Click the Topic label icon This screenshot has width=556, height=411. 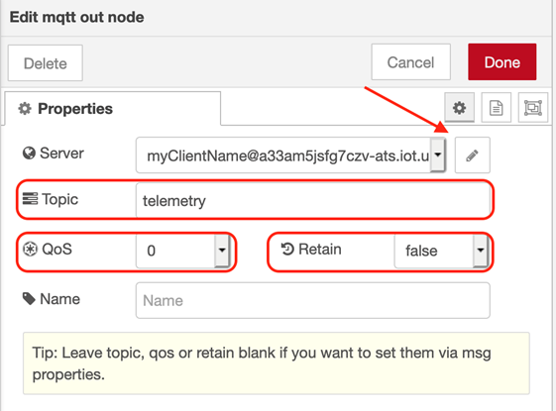click(x=30, y=199)
